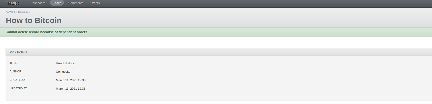Viewport: 432px width, 104px height.
Task: Click the created at date value
Action: pyautogui.click(x=71, y=80)
